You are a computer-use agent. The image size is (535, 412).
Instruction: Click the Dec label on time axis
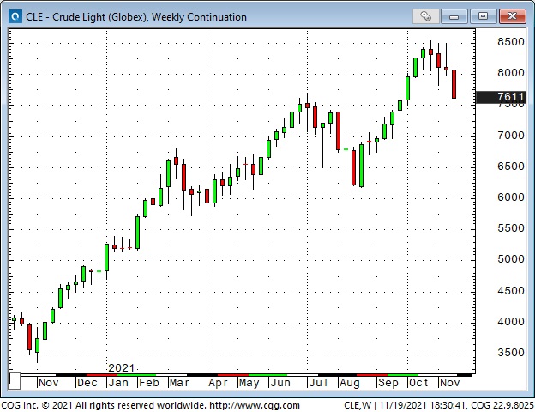[87, 383]
